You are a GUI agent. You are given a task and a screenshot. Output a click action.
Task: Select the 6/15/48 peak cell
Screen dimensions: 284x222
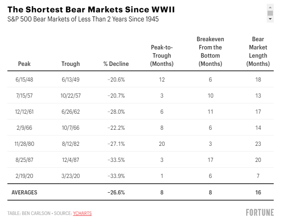24,79
